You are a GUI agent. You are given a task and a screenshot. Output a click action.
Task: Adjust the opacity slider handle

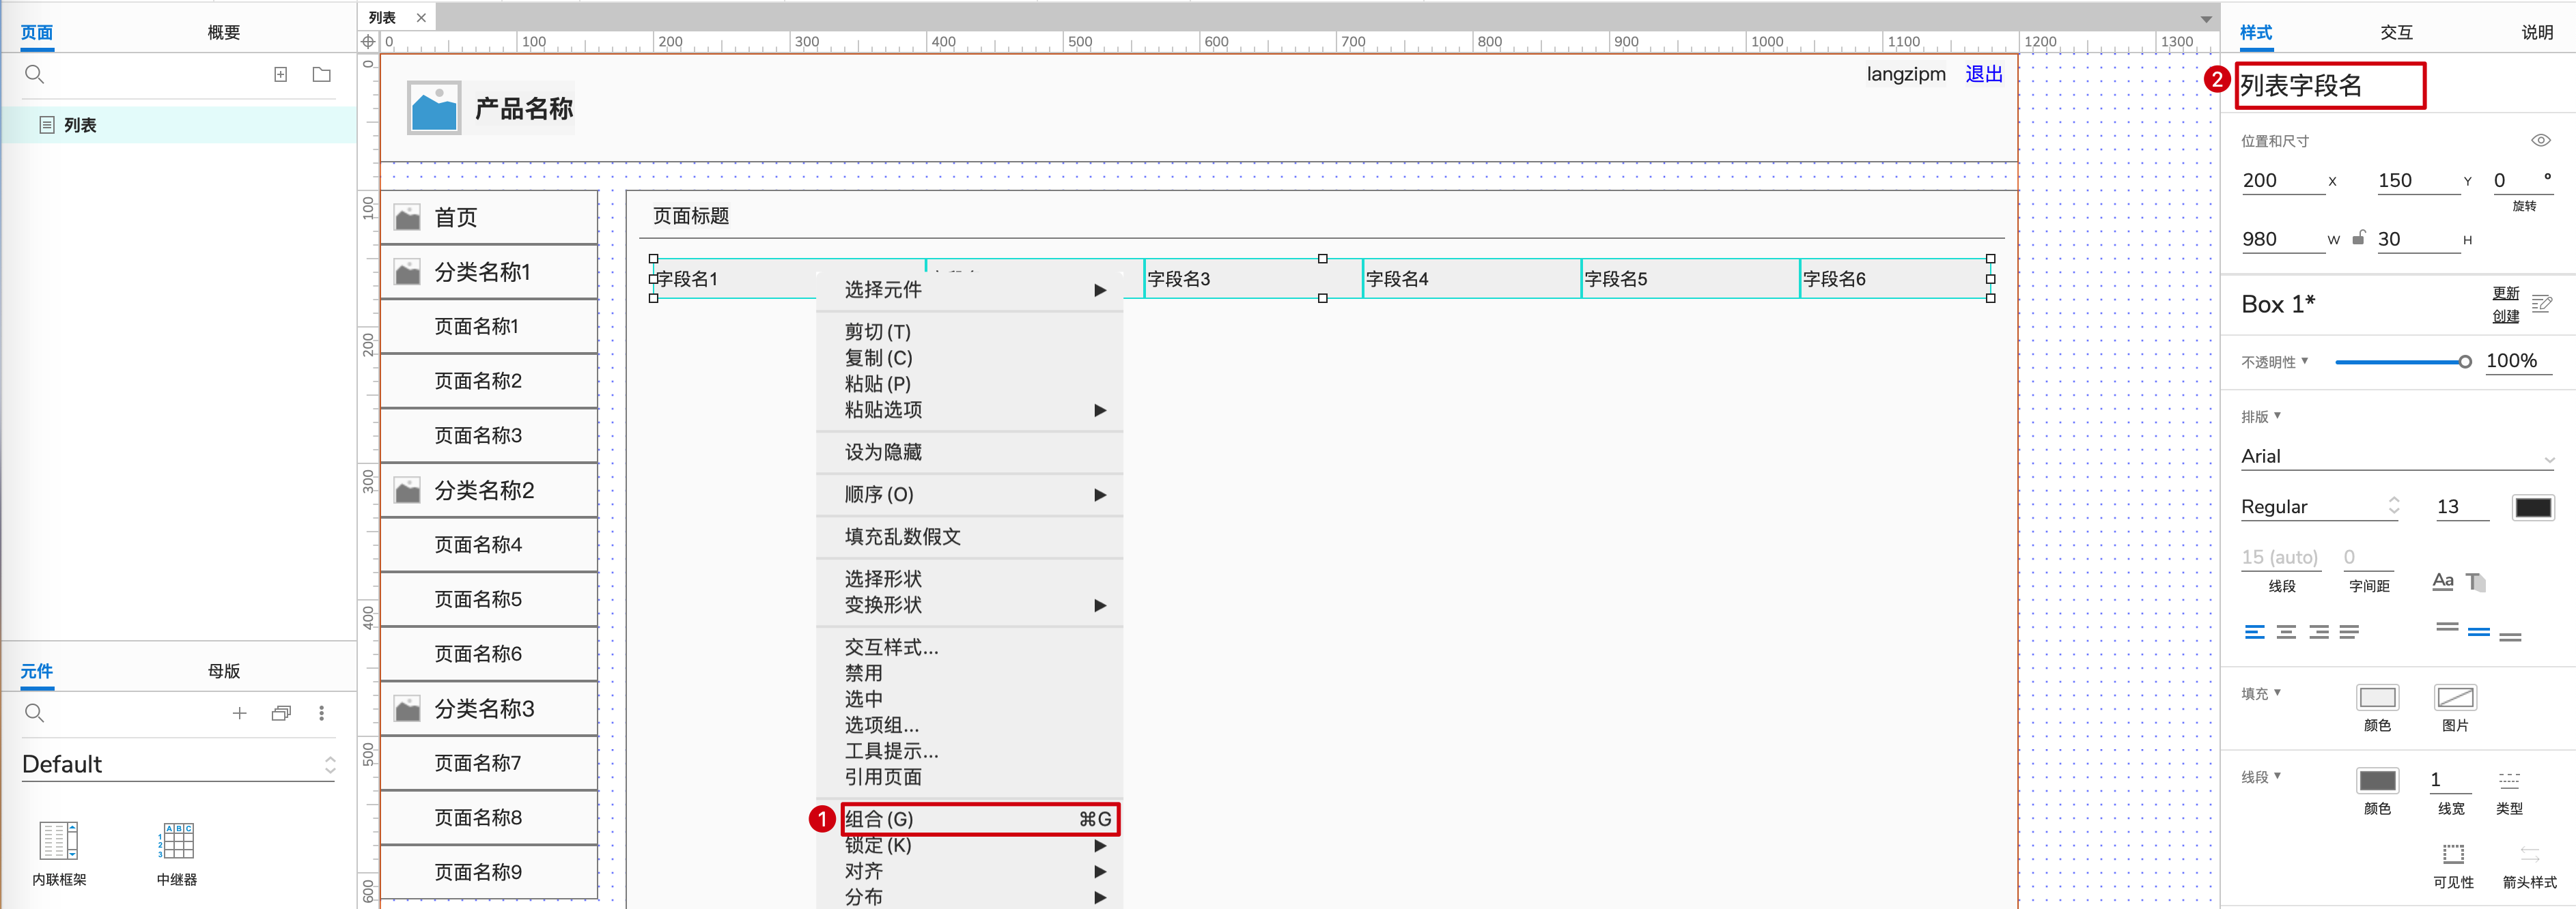(x=2464, y=362)
